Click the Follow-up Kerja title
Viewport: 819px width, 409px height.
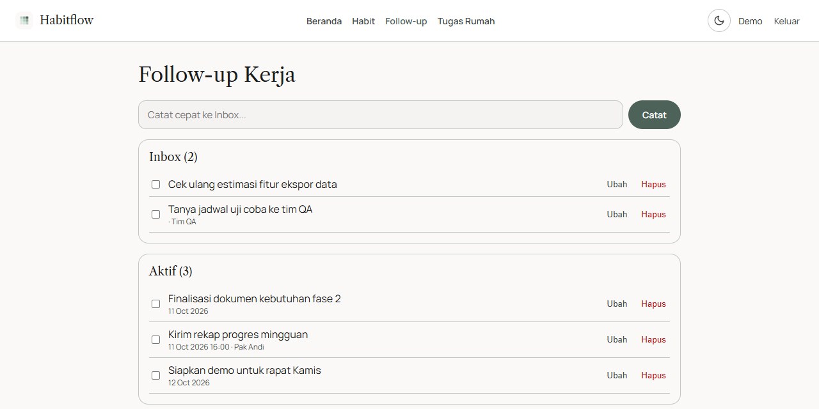[217, 75]
